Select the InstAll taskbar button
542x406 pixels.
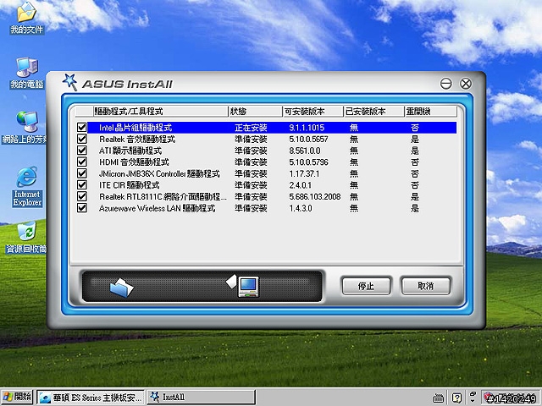(x=202, y=398)
